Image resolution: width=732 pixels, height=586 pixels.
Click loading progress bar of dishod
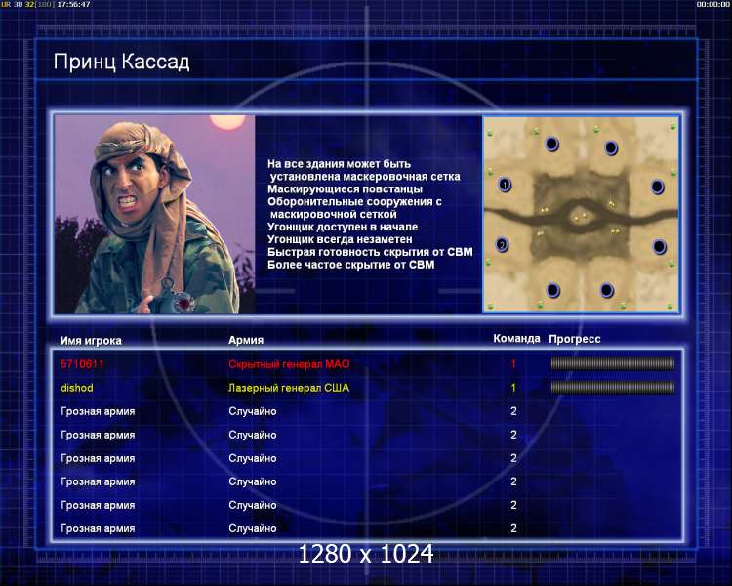click(x=613, y=387)
